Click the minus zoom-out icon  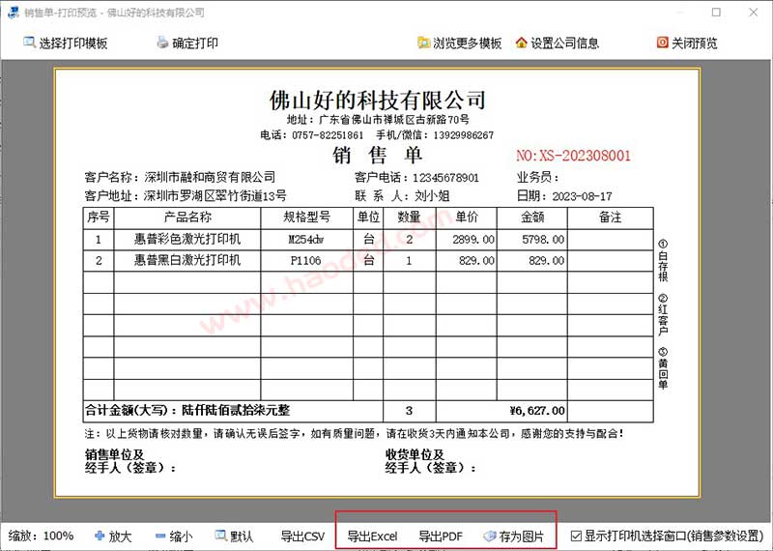click(160, 536)
